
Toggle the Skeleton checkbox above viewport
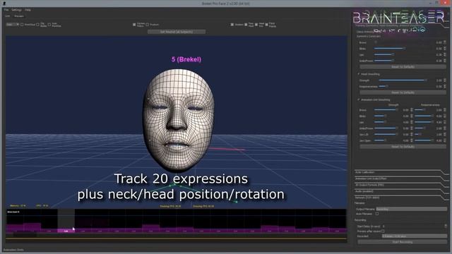tap(232, 25)
